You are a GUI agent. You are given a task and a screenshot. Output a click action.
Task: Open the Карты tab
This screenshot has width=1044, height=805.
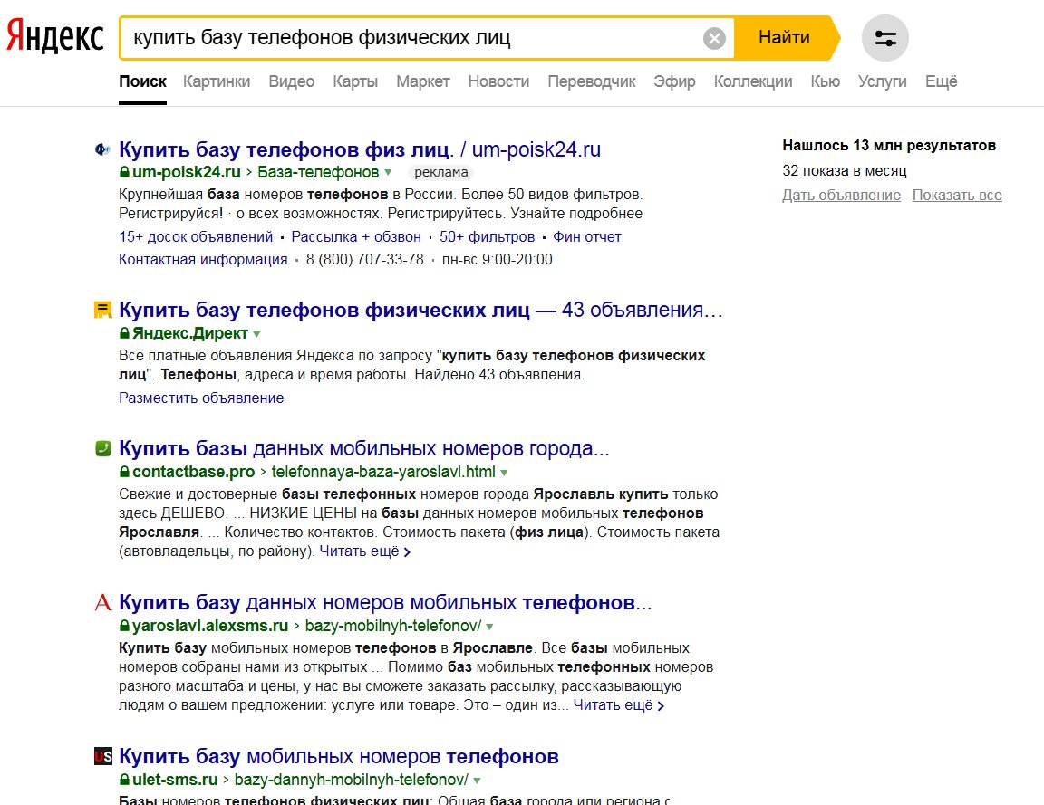tap(355, 81)
